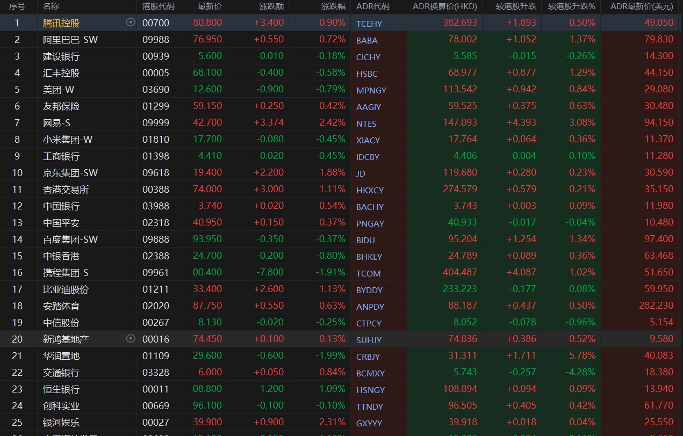Select stock code 09988

[x=156, y=39]
